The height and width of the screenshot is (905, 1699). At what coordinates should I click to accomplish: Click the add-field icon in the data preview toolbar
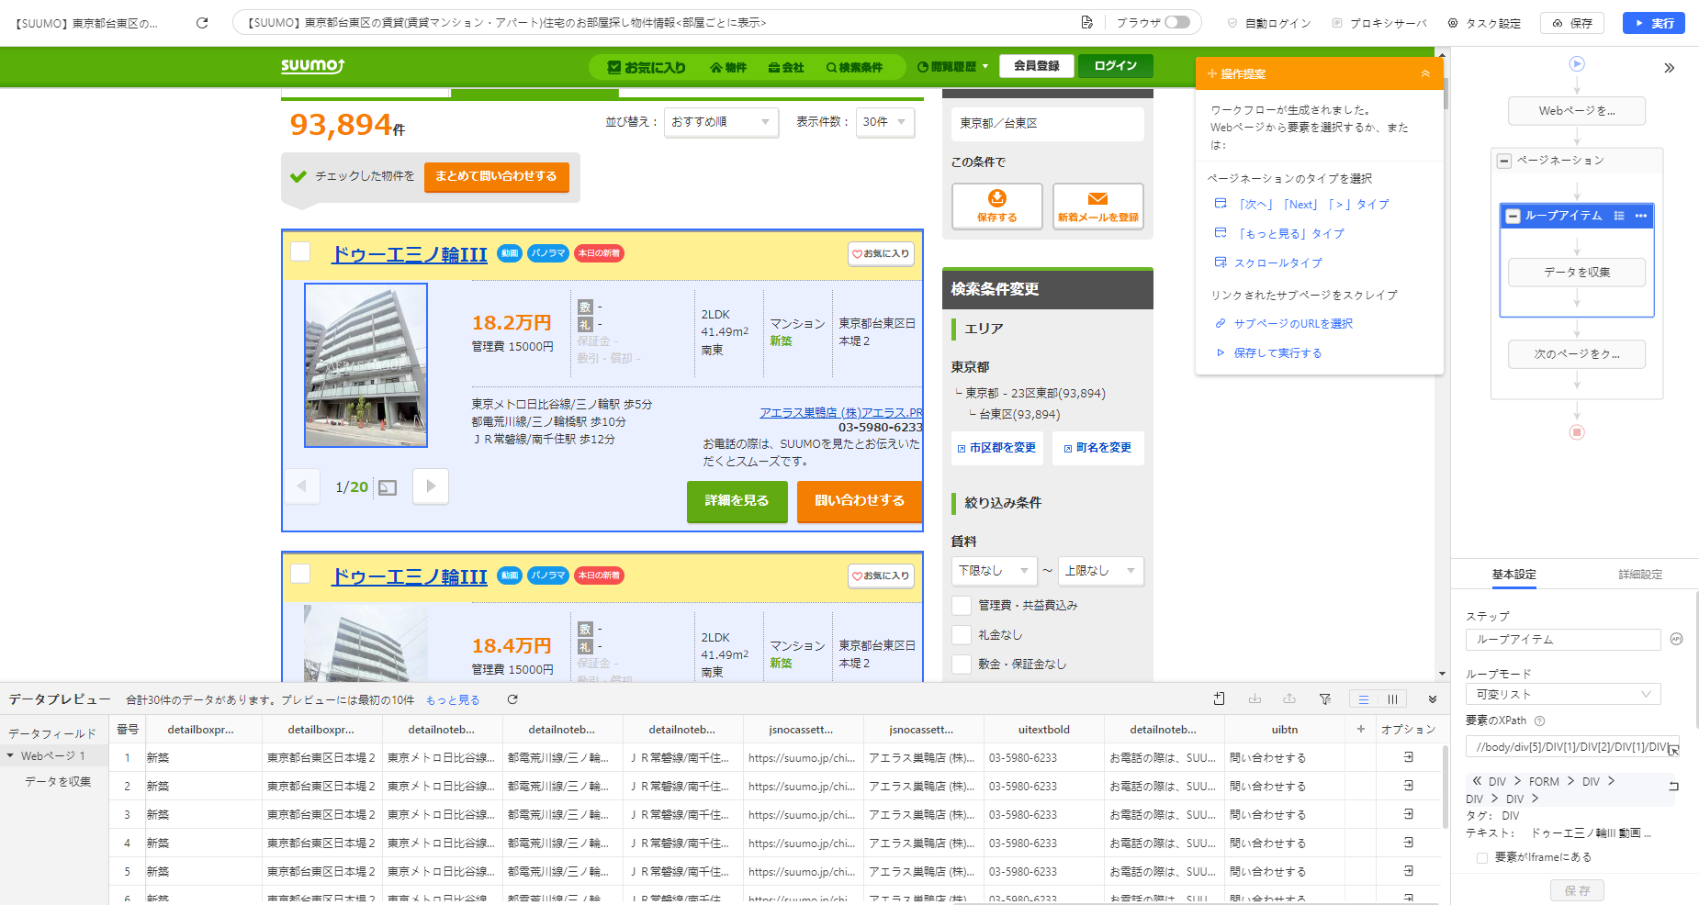1219,699
